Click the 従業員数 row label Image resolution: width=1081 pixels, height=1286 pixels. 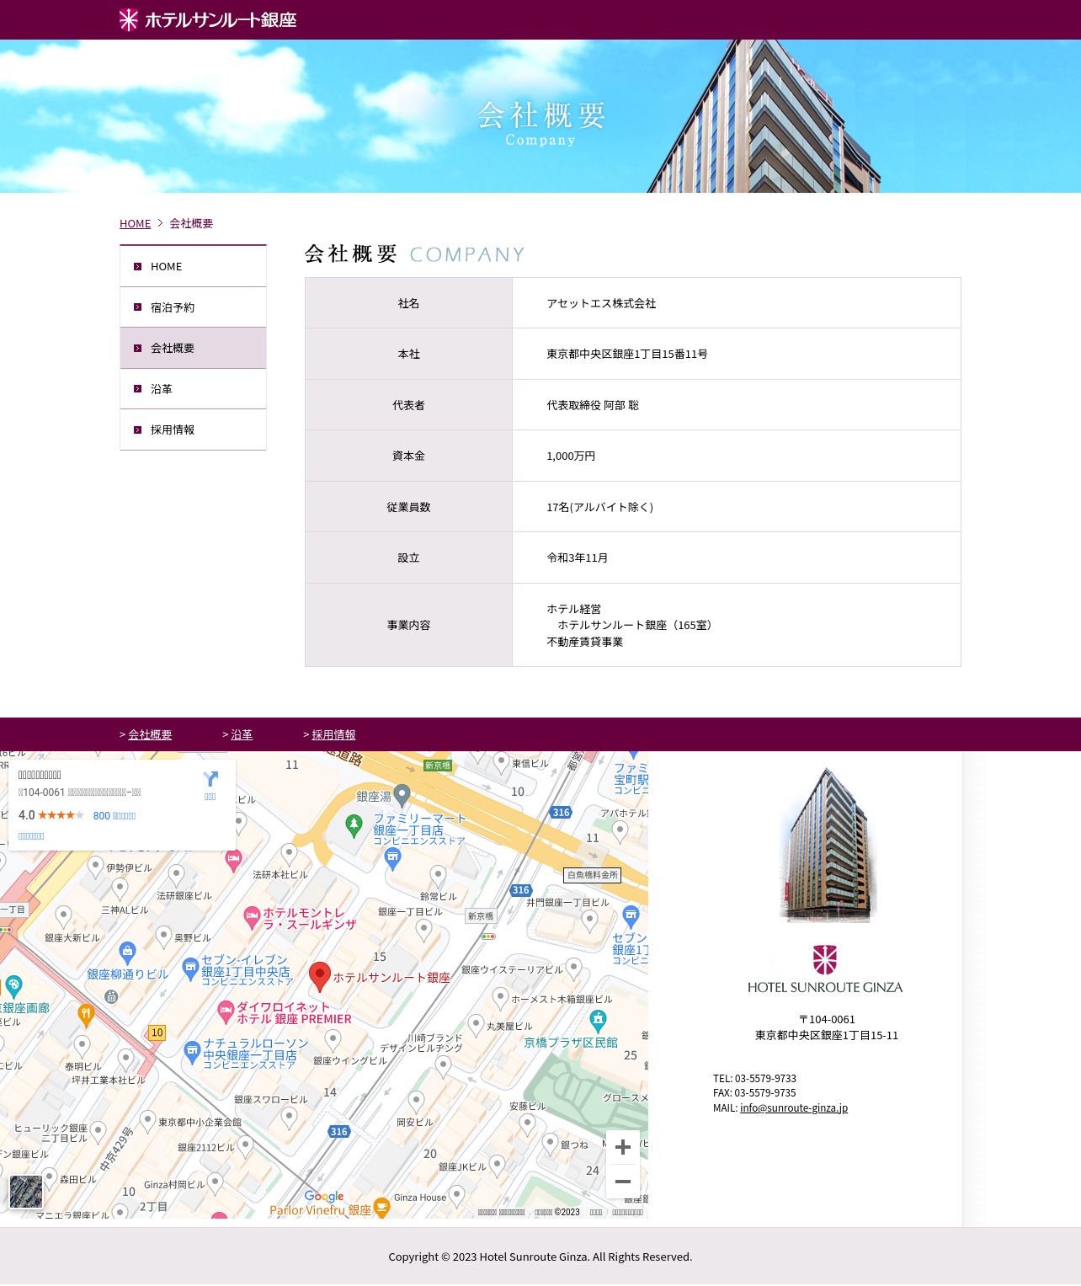[408, 507]
